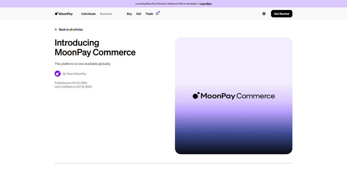Click the Team MoonPay purple avatar

(58, 74)
